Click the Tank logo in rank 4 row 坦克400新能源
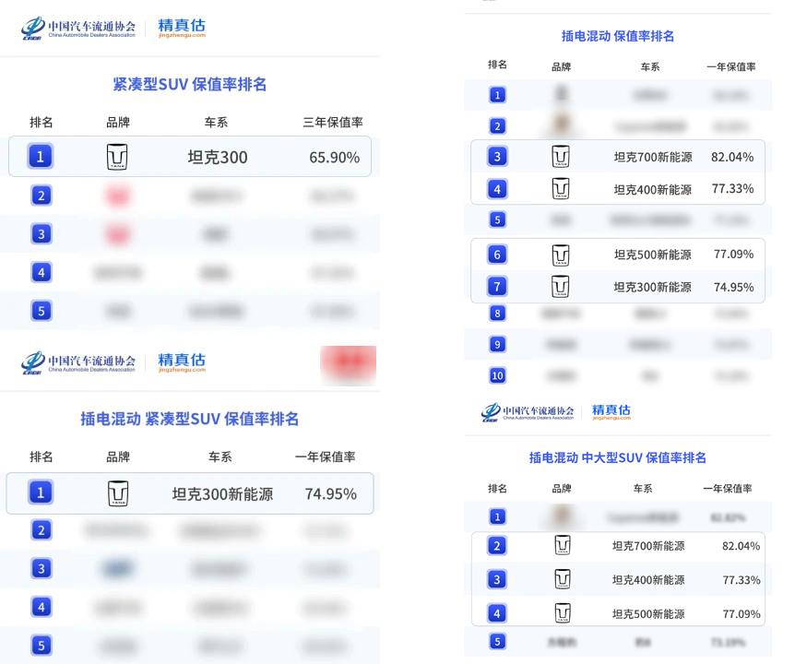795x664 pixels. coord(561,188)
